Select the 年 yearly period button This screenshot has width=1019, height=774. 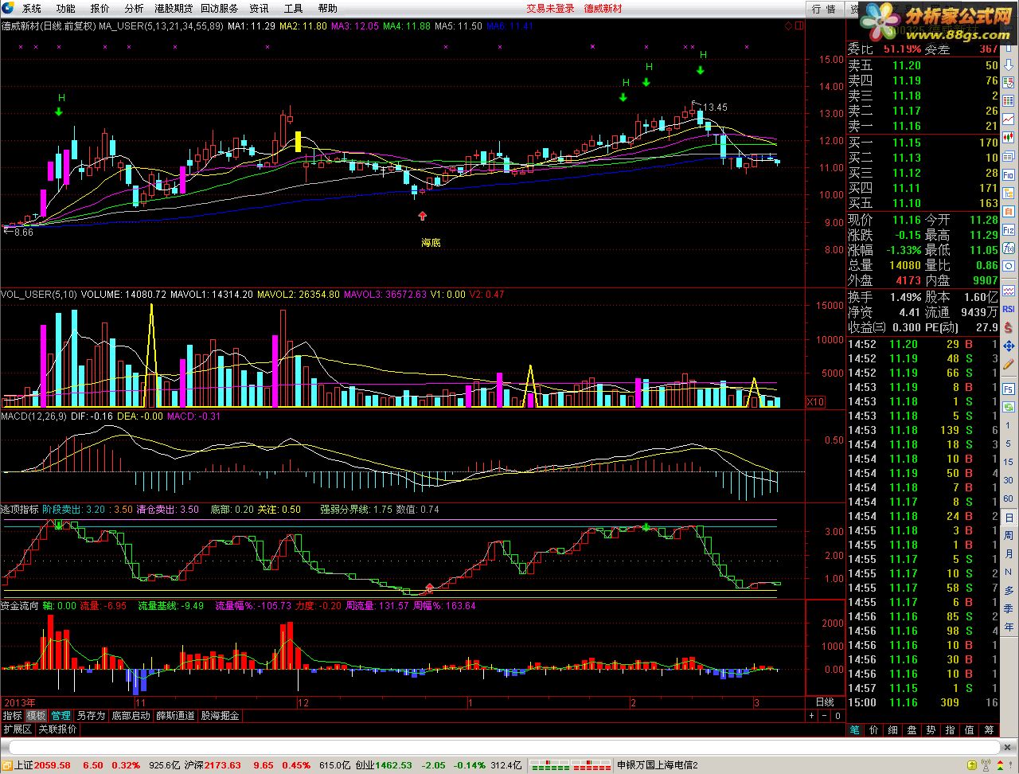click(1009, 627)
